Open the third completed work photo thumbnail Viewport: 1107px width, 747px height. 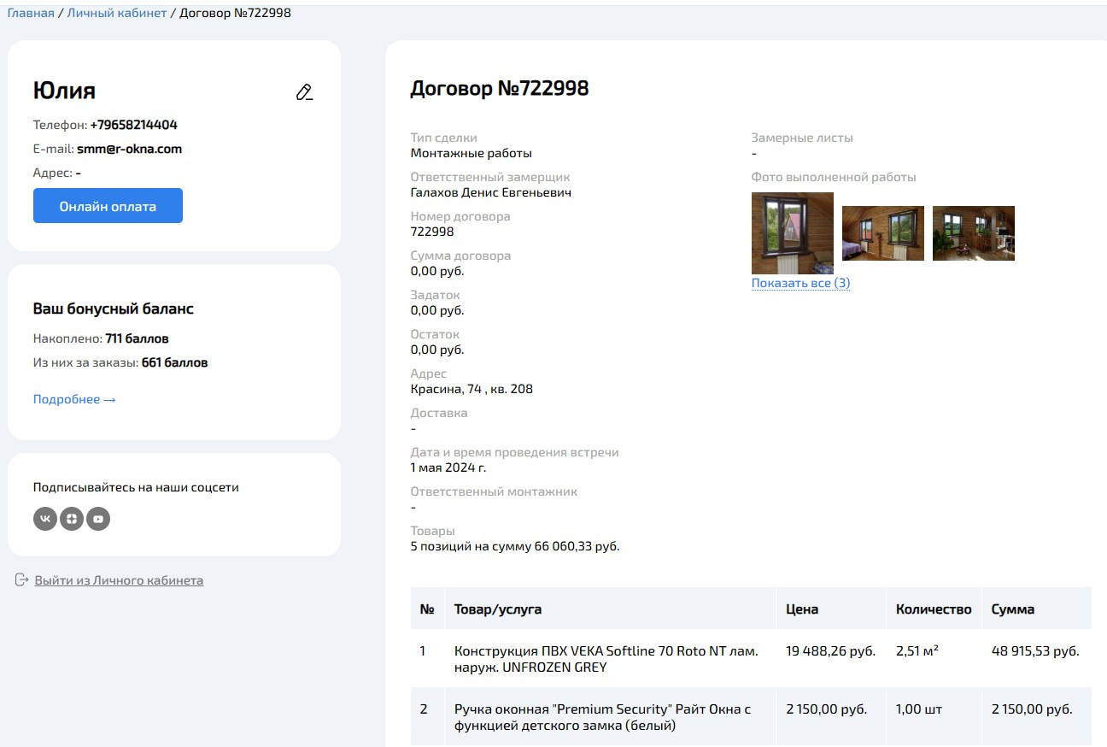point(974,233)
